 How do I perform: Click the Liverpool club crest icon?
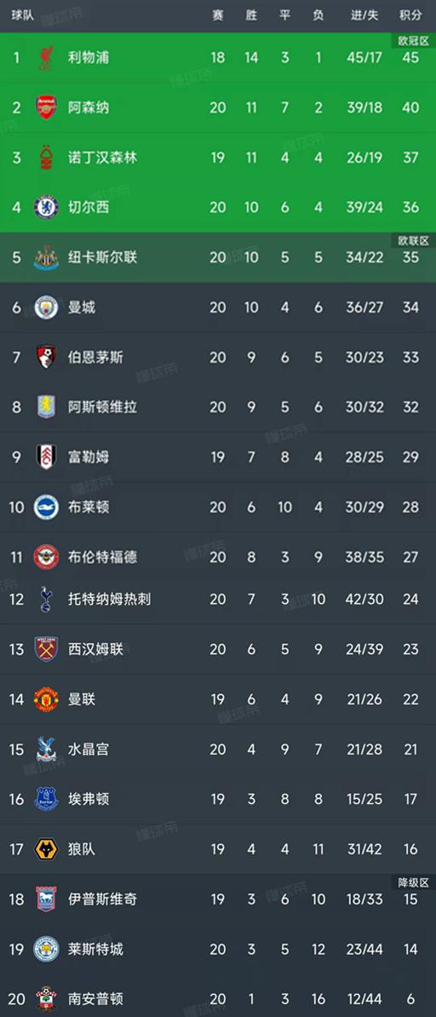point(46,57)
